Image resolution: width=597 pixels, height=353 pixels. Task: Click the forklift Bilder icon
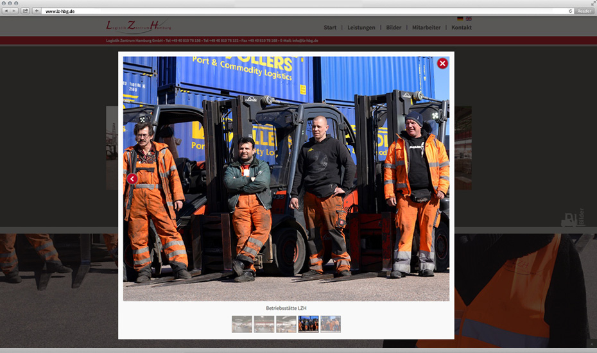[573, 218]
